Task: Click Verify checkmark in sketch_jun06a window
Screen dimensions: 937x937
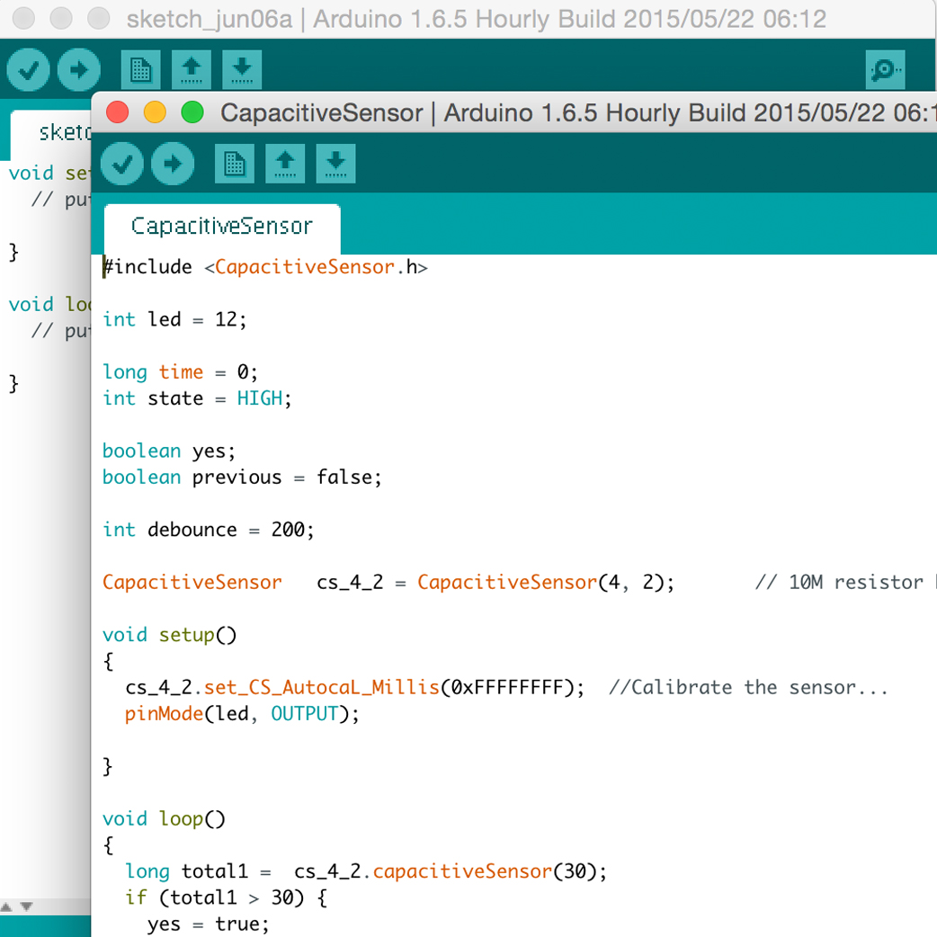Action: tap(28, 70)
